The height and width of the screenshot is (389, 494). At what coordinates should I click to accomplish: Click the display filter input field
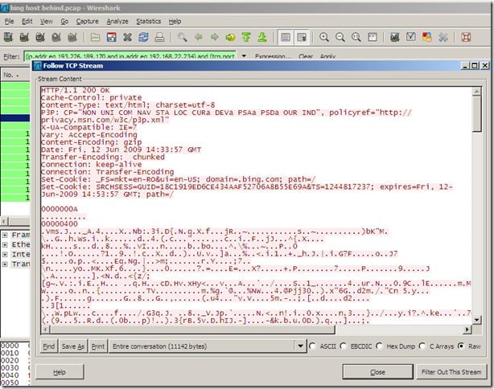point(130,56)
